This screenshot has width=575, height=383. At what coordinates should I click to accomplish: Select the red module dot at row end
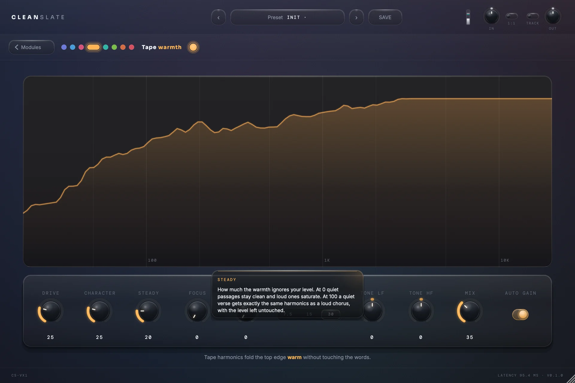[131, 47]
